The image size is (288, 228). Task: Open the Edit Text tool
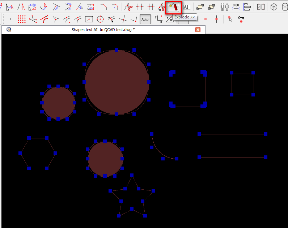[187, 7]
